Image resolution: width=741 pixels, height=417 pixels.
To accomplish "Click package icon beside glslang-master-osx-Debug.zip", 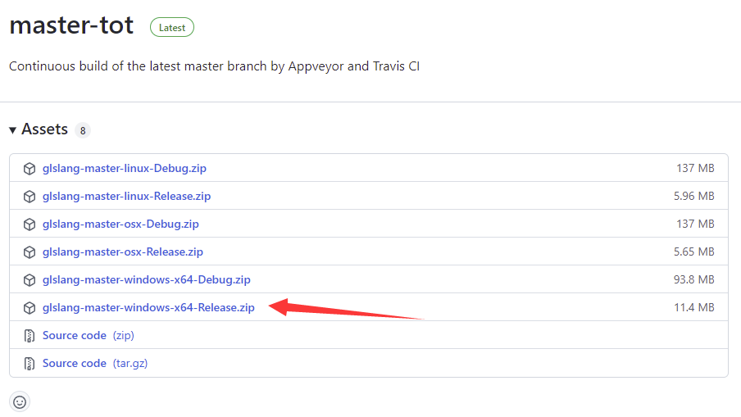I will 30,224.
